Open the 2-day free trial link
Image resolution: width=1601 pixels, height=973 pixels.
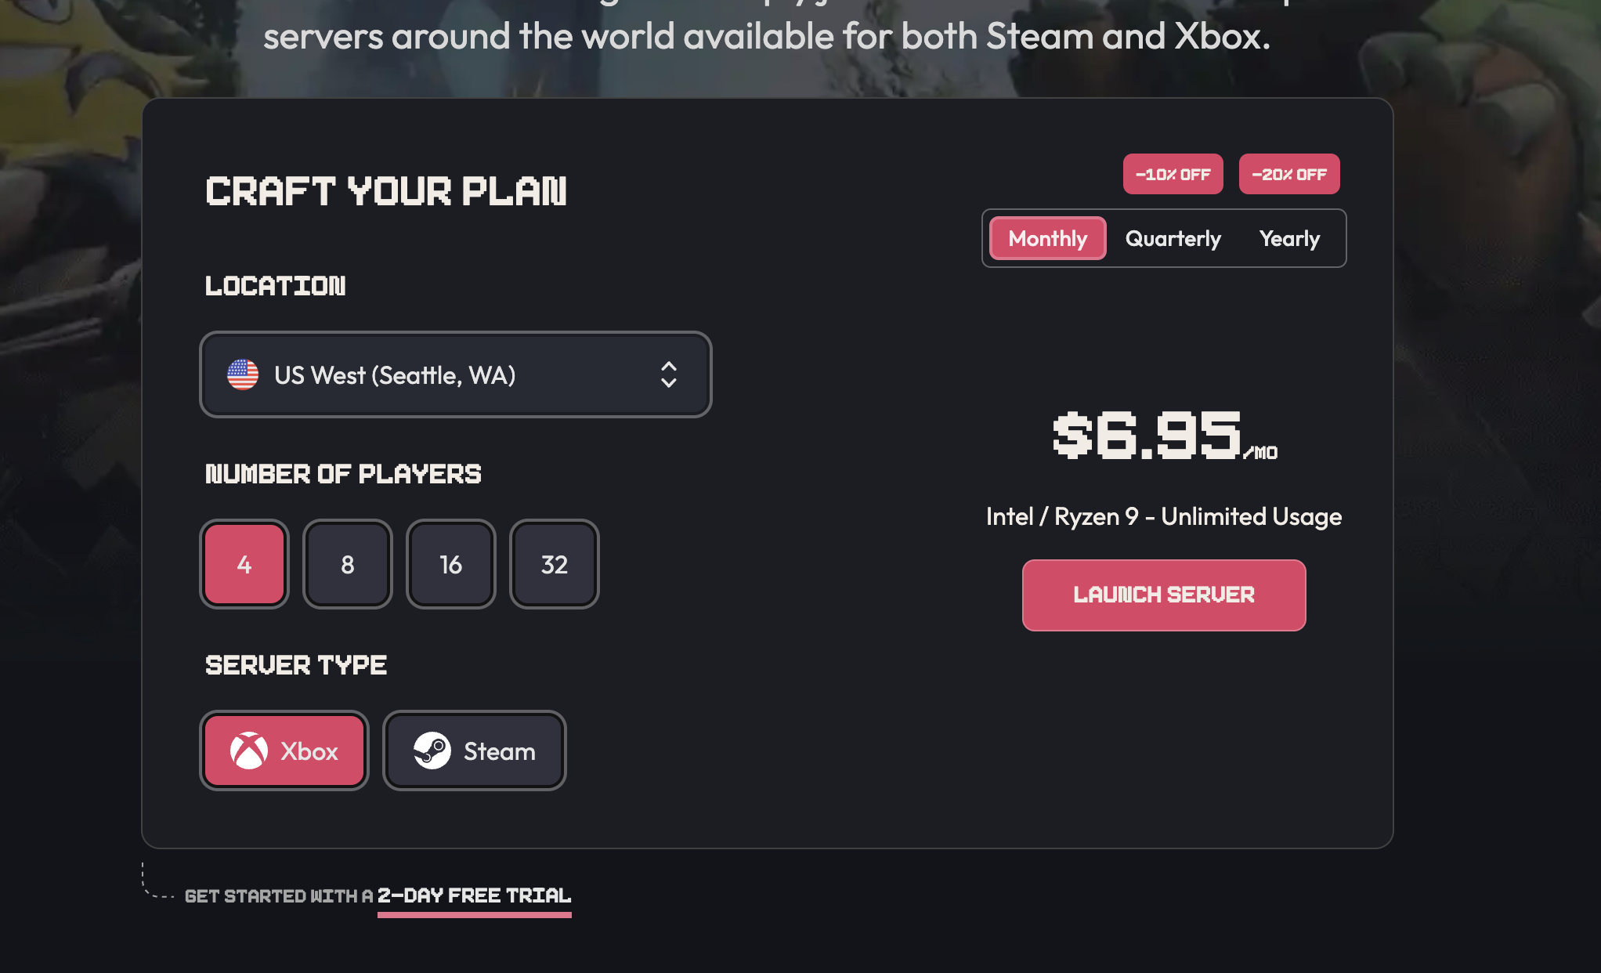475,895
